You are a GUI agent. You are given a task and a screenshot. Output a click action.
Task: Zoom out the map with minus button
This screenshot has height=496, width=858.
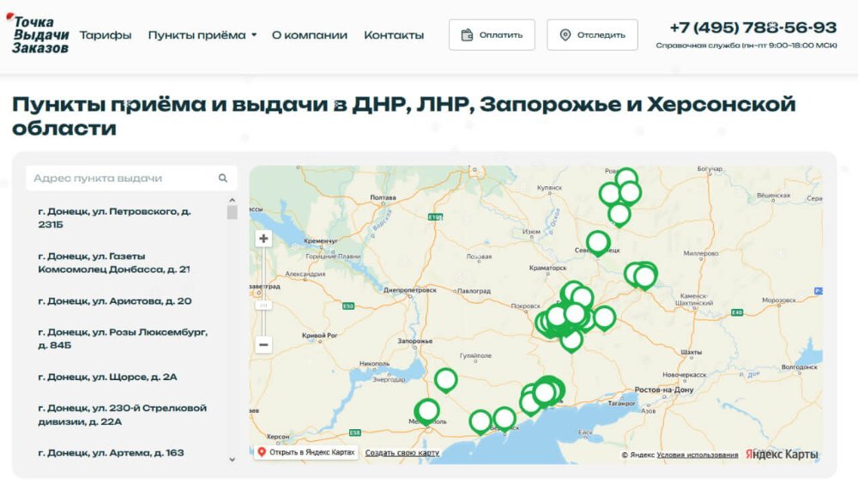click(x=263, y=345)
